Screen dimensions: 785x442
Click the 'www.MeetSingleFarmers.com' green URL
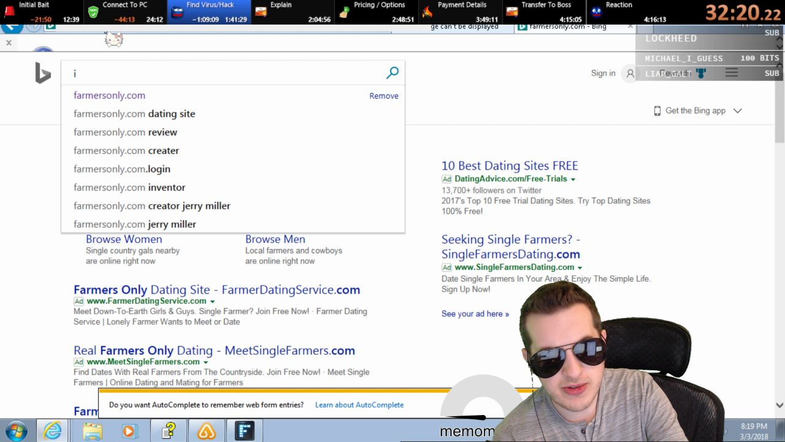coord(143,362)
